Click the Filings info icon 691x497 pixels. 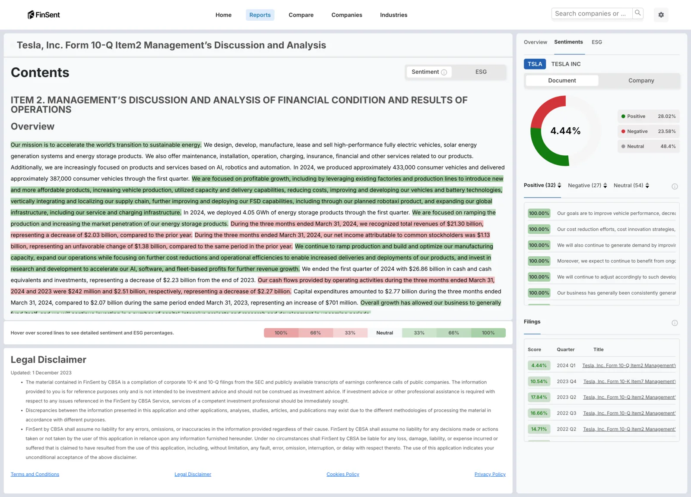pyautogui.click(x=675, y=323)
